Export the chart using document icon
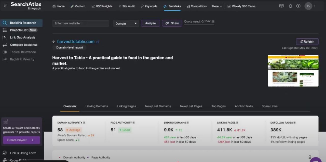Image resolution: width=326 pixels, height=162 pixels. 310,157
